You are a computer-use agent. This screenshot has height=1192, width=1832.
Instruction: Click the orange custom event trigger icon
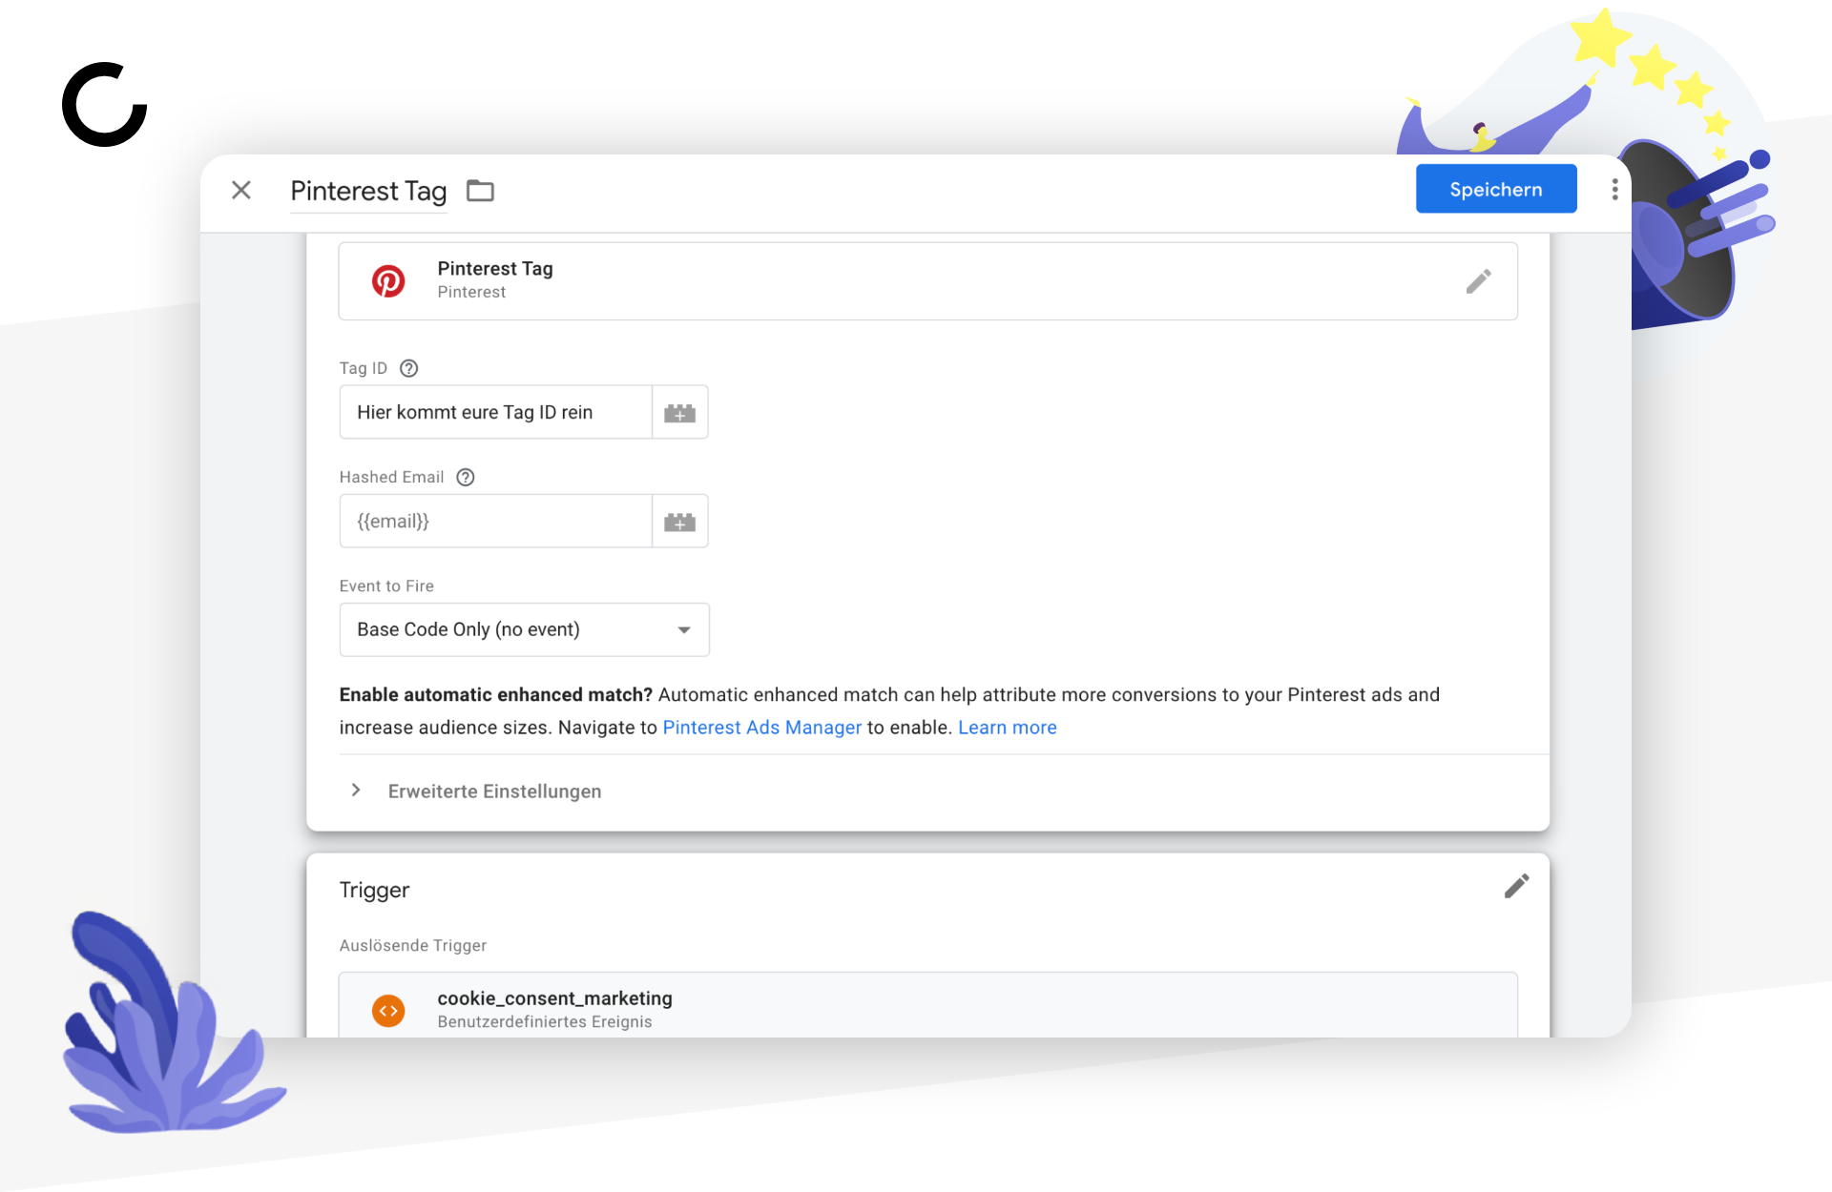(388, 1010)
